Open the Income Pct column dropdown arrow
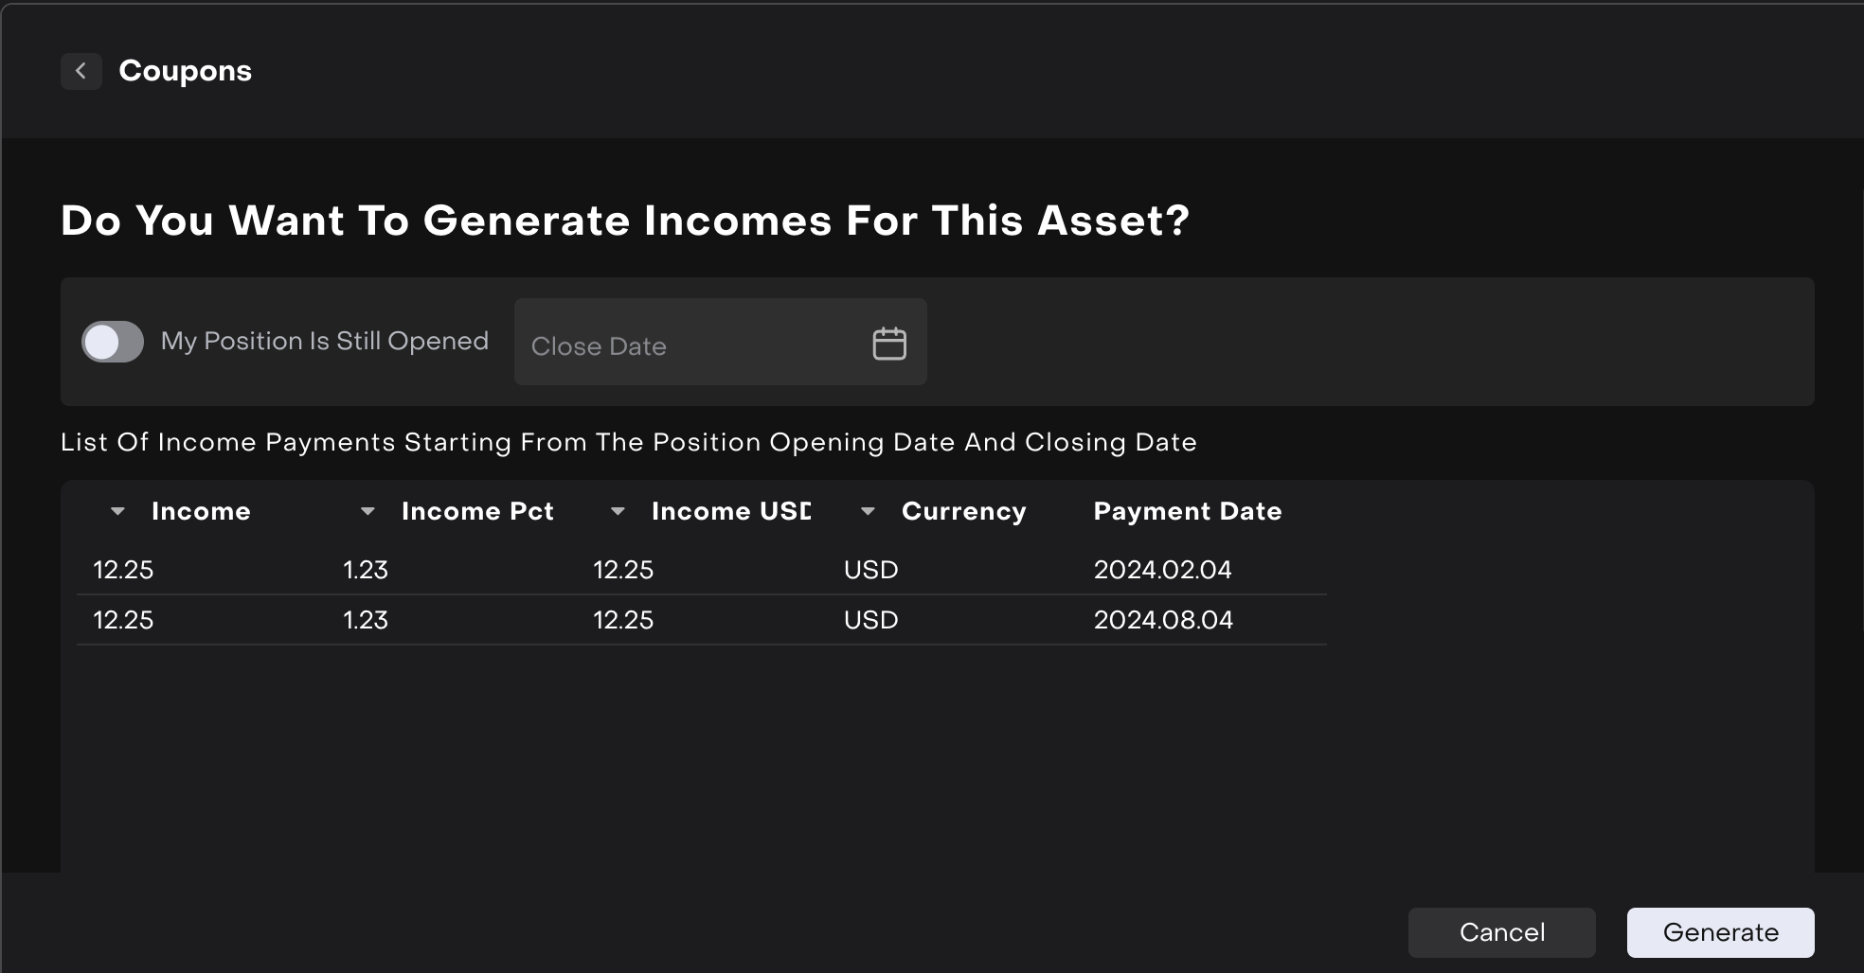Viewport: 1864px width, 973px height. click(x=367, y=511)
